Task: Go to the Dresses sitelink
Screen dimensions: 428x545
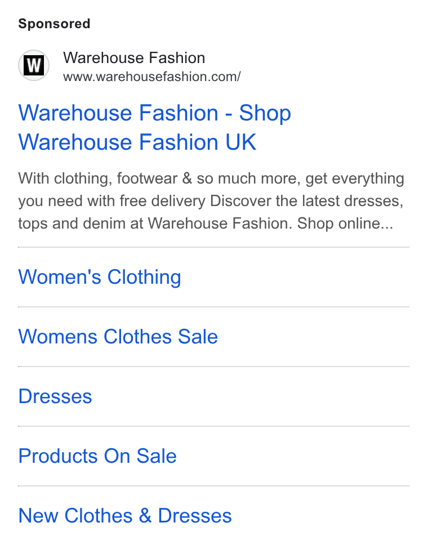Action: 55,396
